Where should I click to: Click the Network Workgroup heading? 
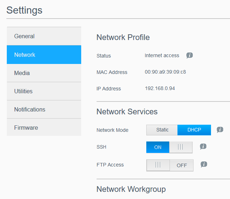(131, 189)
